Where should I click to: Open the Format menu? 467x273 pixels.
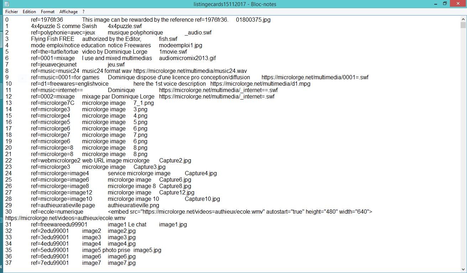tap(48, 12)
